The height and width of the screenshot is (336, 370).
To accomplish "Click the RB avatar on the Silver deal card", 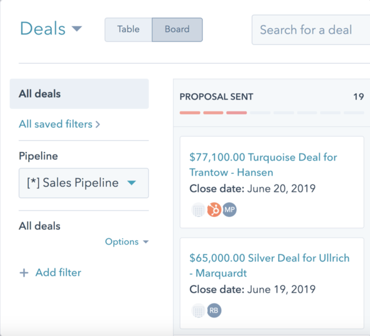I will point(214,311).
